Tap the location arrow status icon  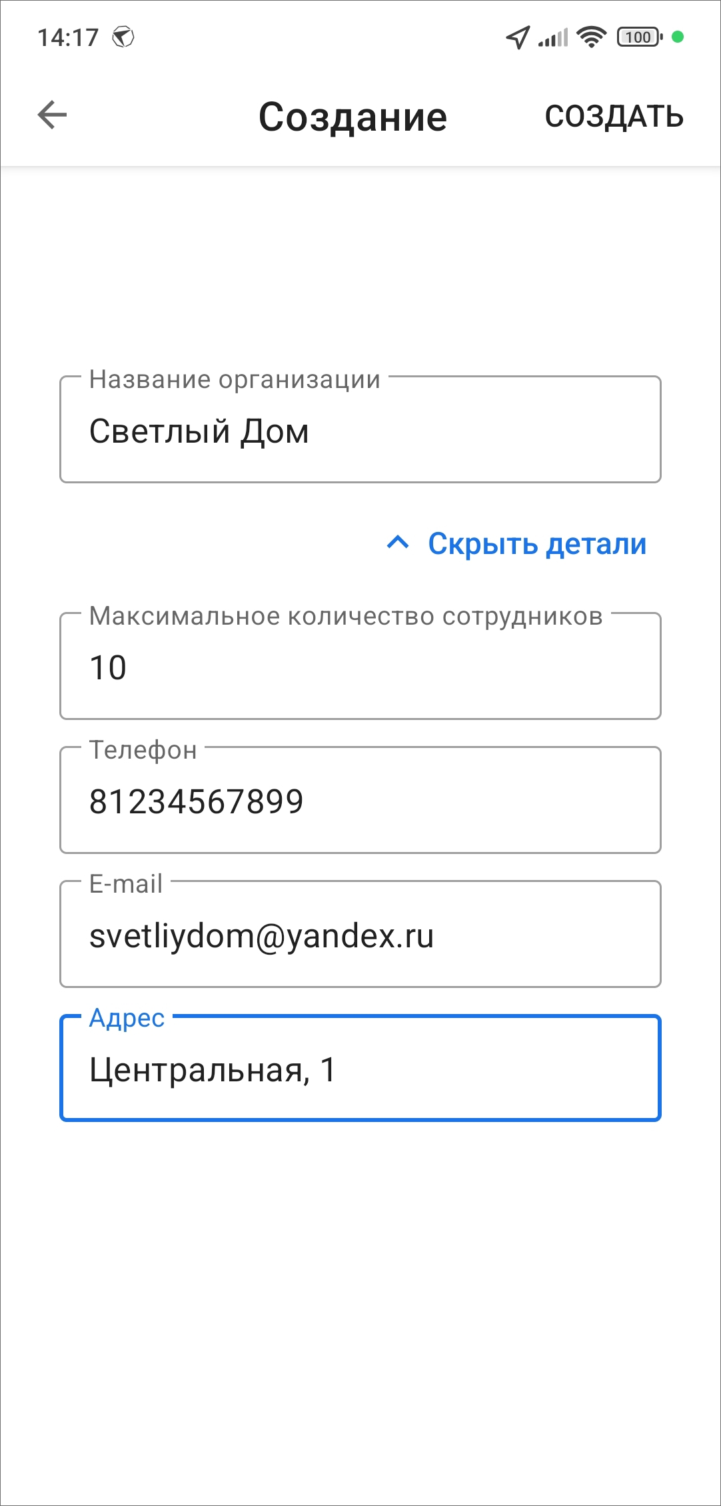[518, 37]
